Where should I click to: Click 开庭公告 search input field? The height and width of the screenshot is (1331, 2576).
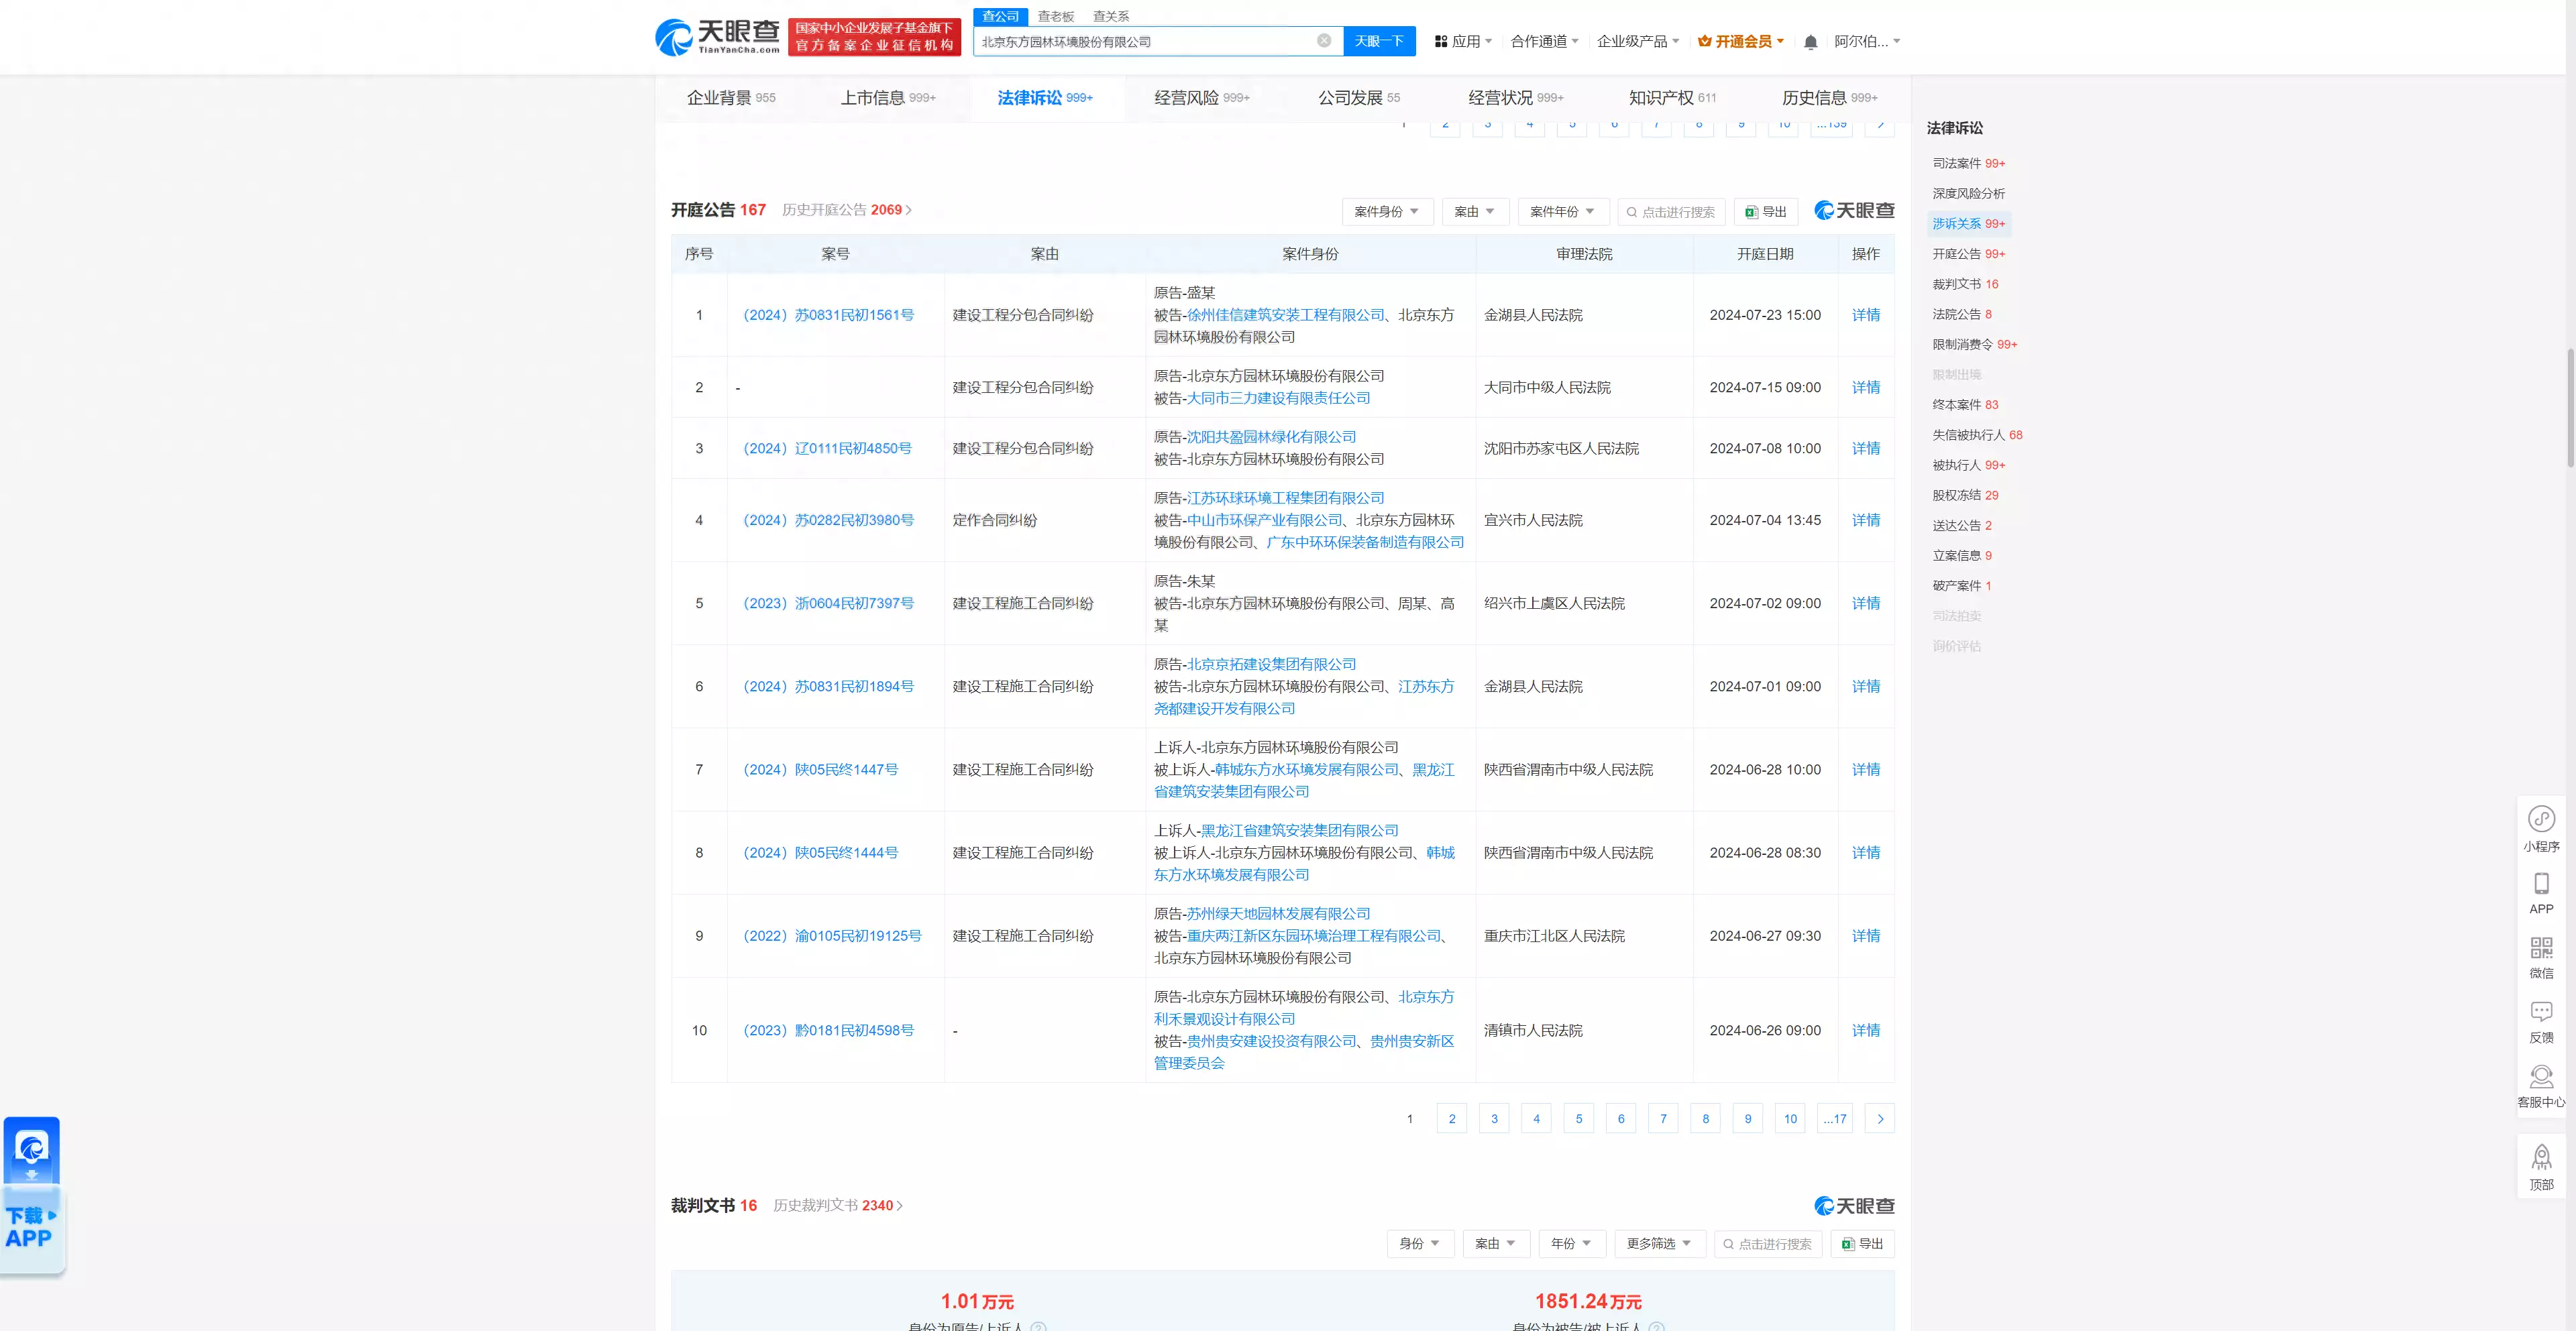point(1676,212)
